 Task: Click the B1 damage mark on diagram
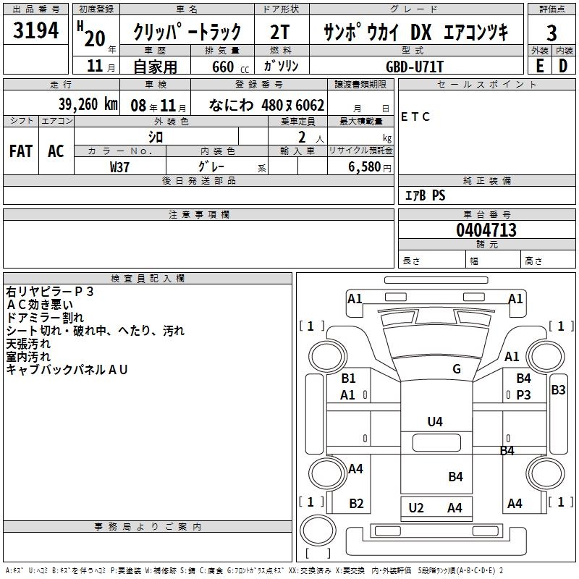pyautogui.click(x=348, y=378)
